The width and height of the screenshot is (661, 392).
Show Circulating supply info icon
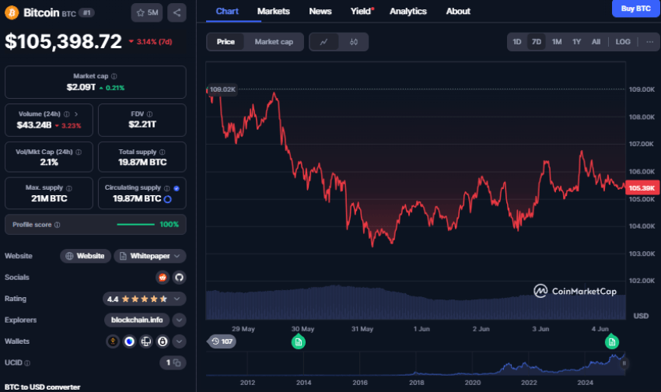(x=167, y=188)
